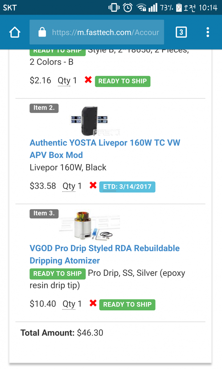Tap READY TO SHIP badge beside $10.40
This screenshot has height=369, width=222.
coord(127,304)
